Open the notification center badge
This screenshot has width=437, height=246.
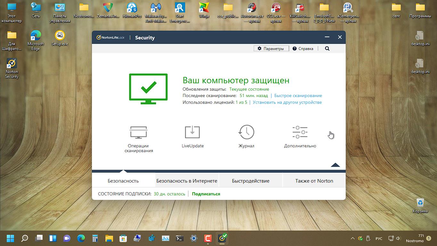pyautogui.click(x=429, y=238)
